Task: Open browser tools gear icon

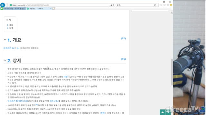Action: coord(168,5)
